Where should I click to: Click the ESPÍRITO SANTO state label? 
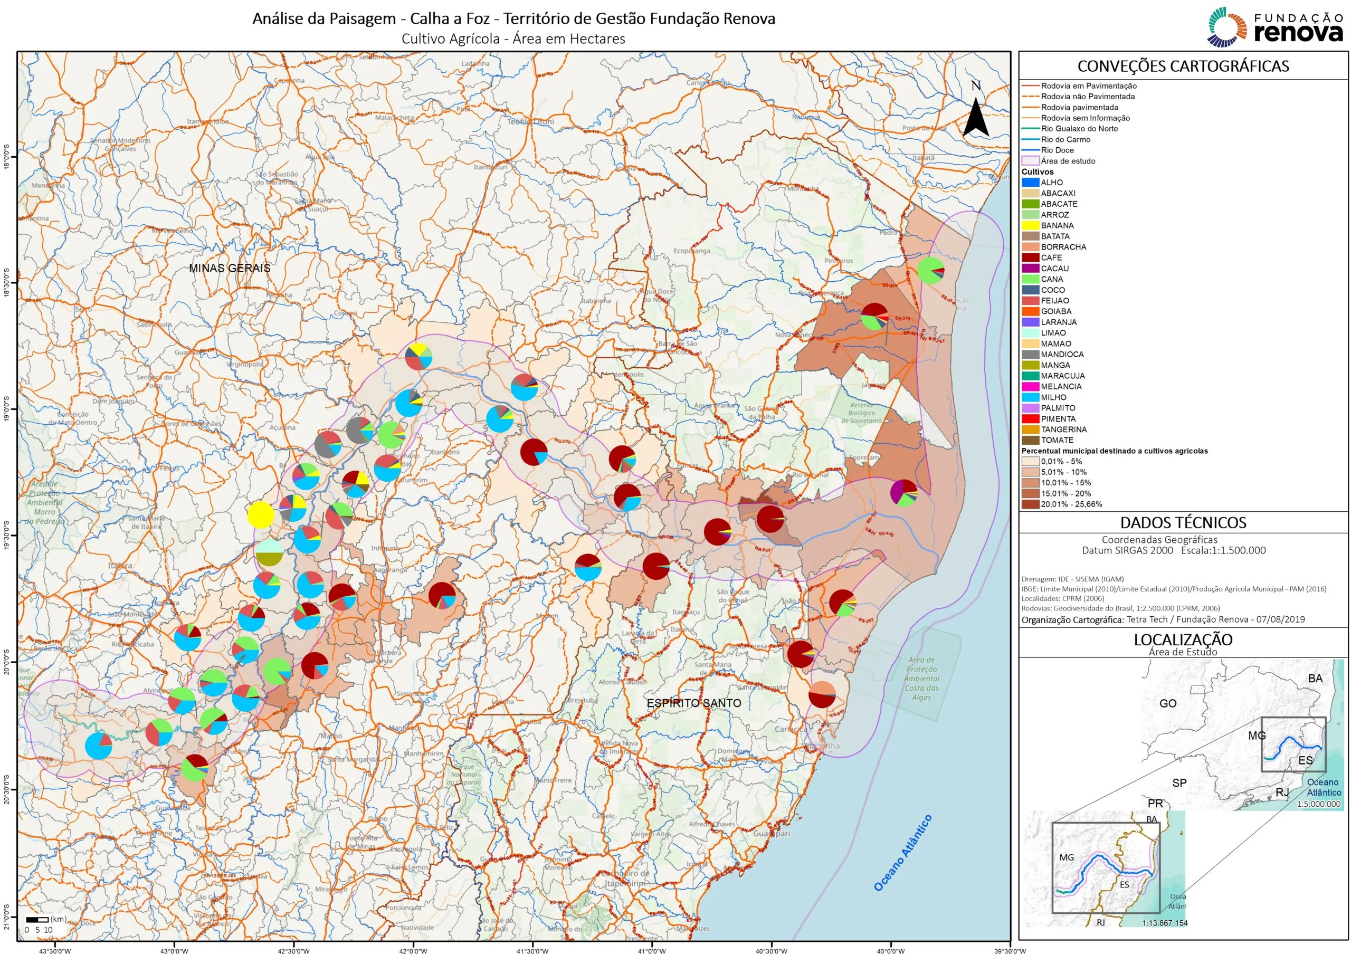pos(694,703)
